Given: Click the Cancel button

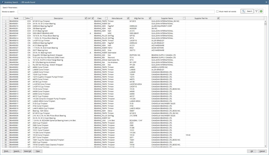Looking at the screenshot, I should pyautogui.click(x=262, y=151).
